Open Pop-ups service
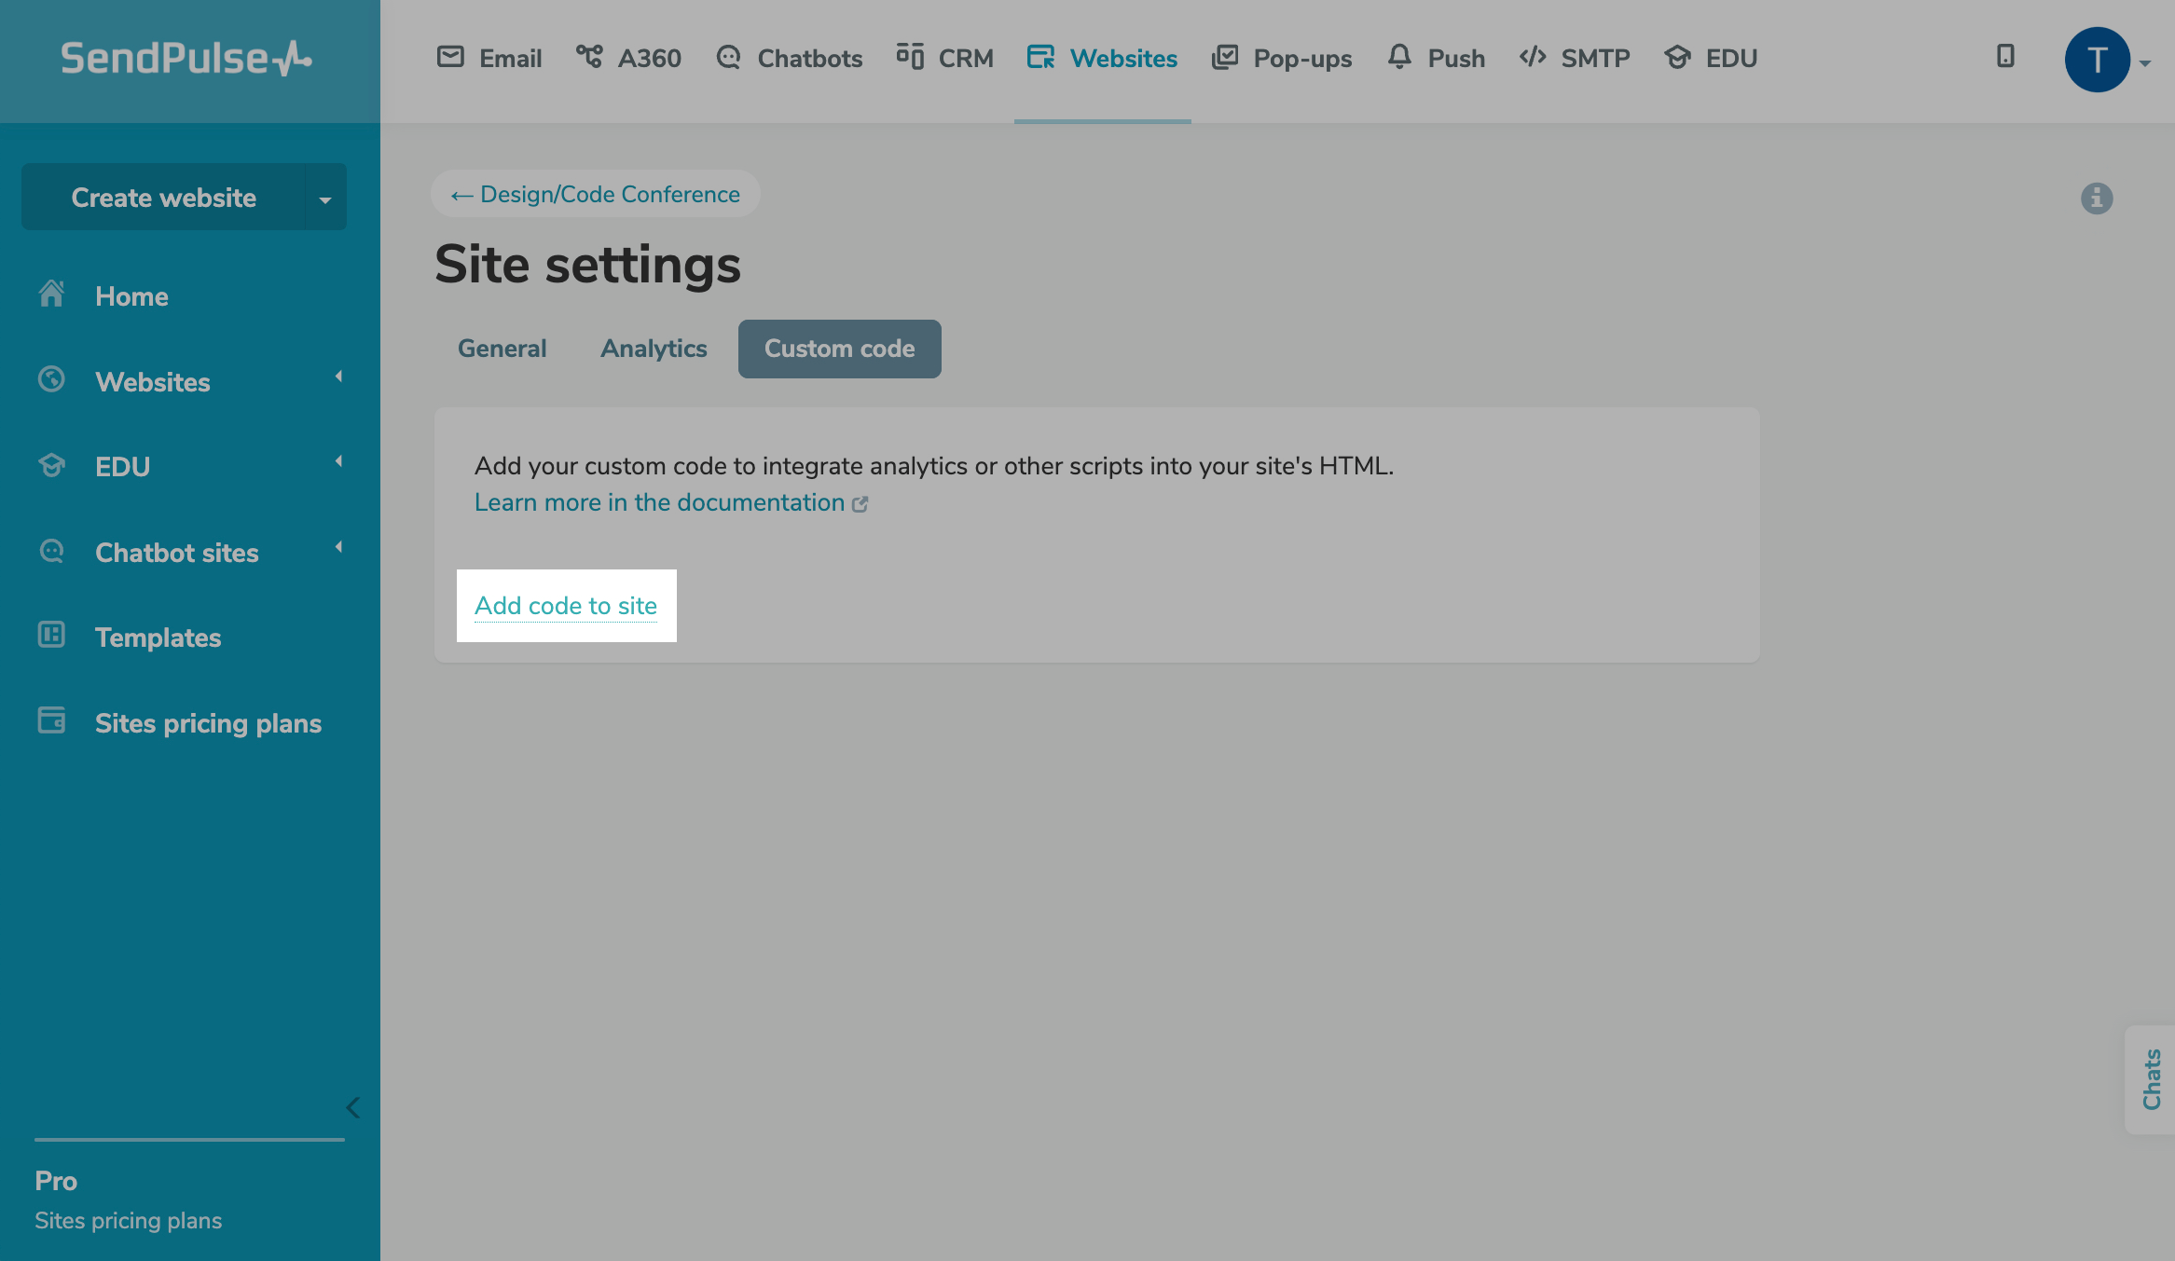2175x1261 pixels. [x=1282, y=58]
